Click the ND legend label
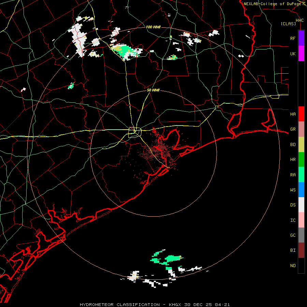This screenshot has width=307, height=307. pos(293,266)
